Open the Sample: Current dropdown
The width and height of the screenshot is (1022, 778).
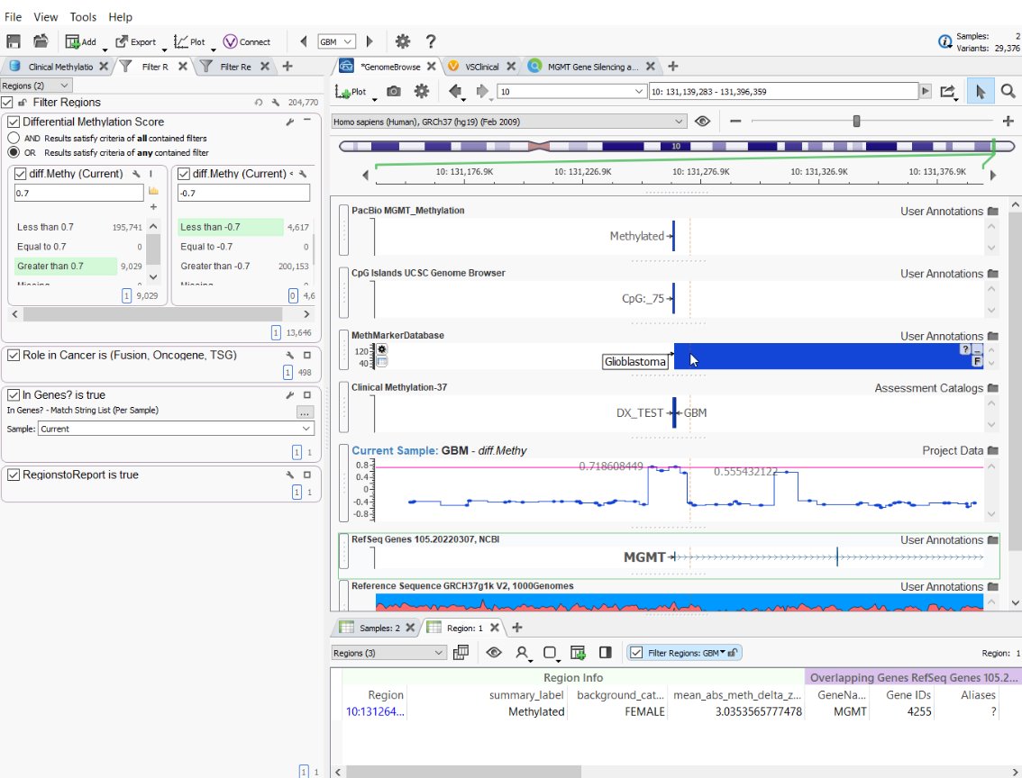tap(176, 429)
